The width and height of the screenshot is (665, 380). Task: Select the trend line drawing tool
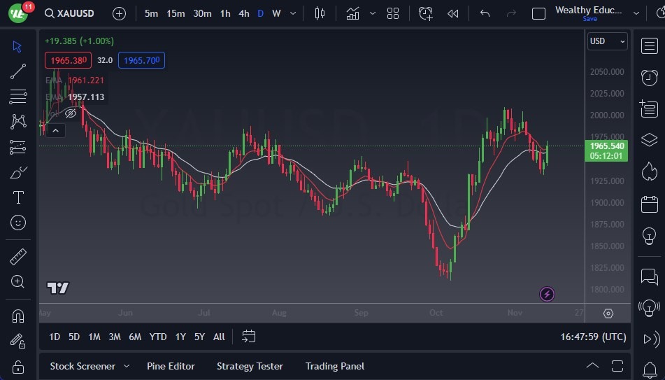click(18, 71)
